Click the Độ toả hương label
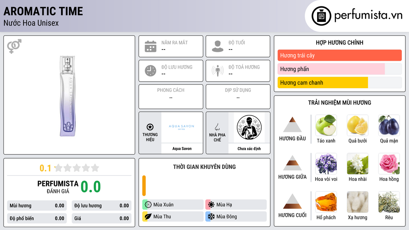 click(x=244, y=67)
